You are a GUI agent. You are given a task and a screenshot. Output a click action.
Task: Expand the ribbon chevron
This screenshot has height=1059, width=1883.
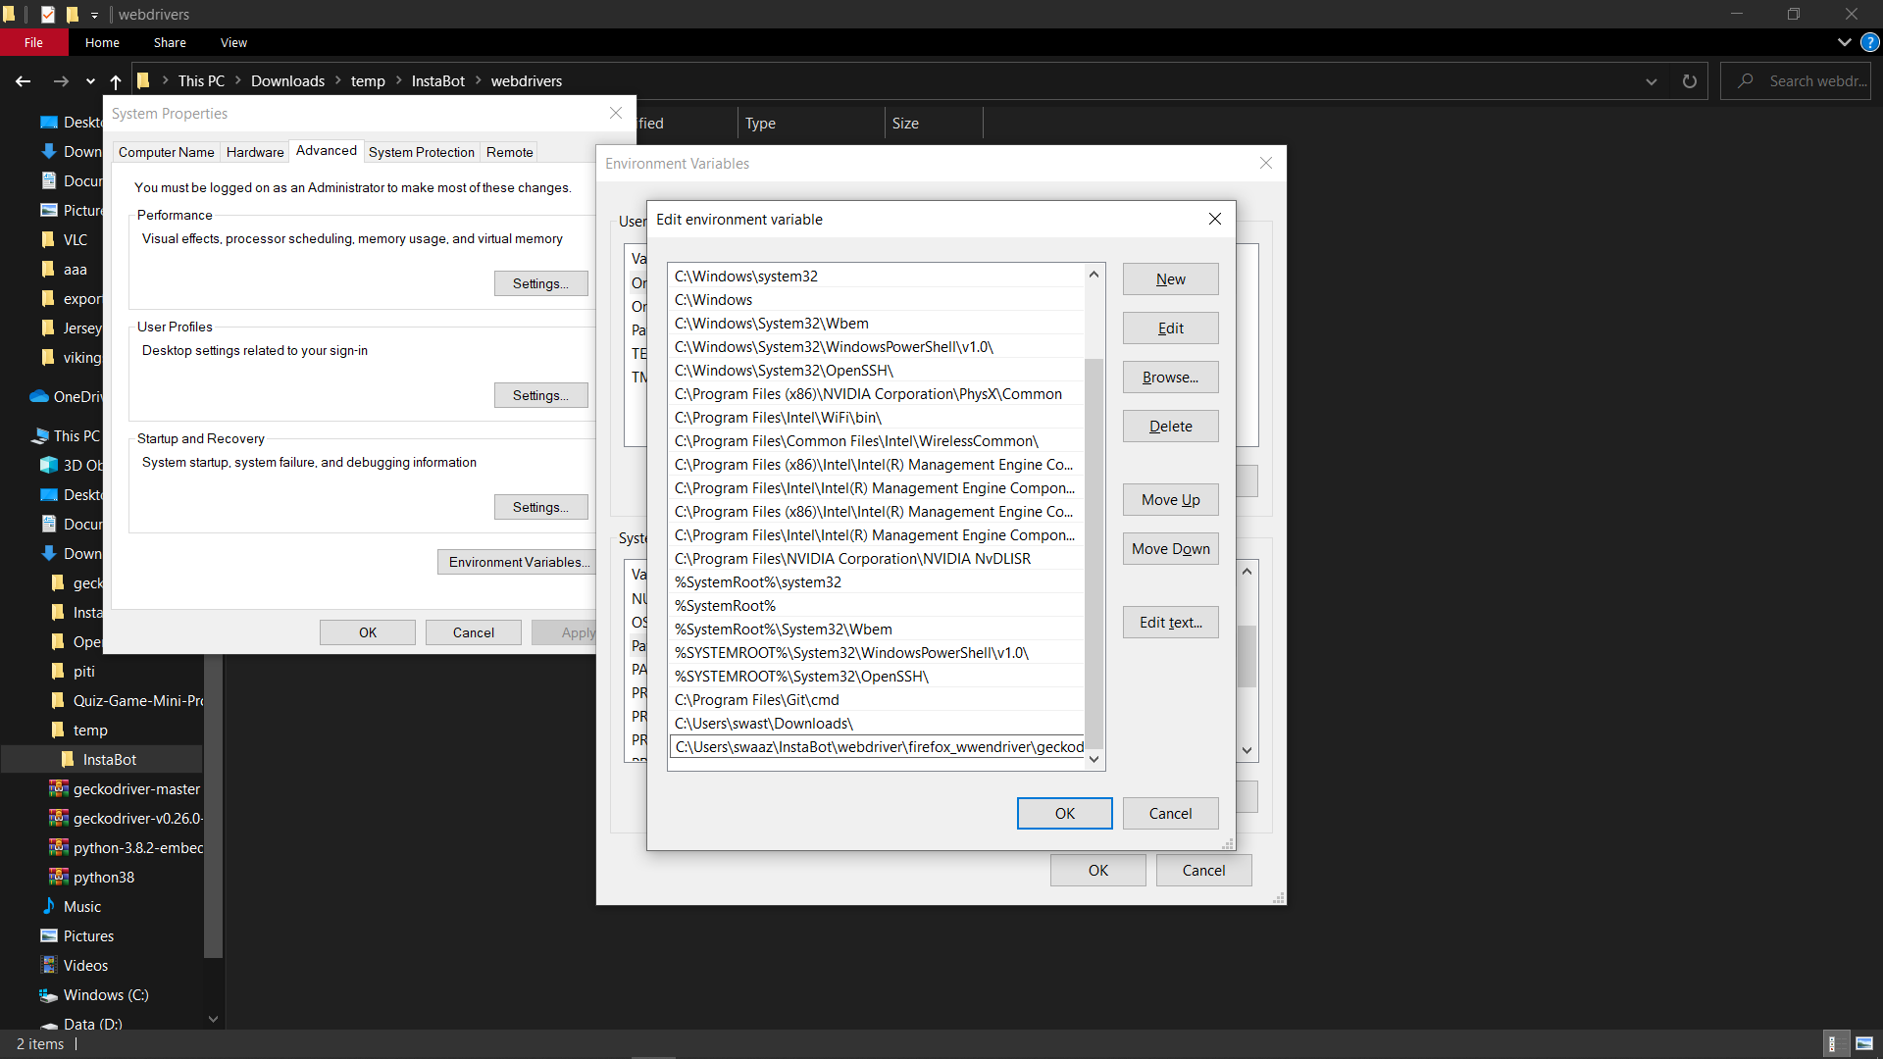(x=1844, y=42)
